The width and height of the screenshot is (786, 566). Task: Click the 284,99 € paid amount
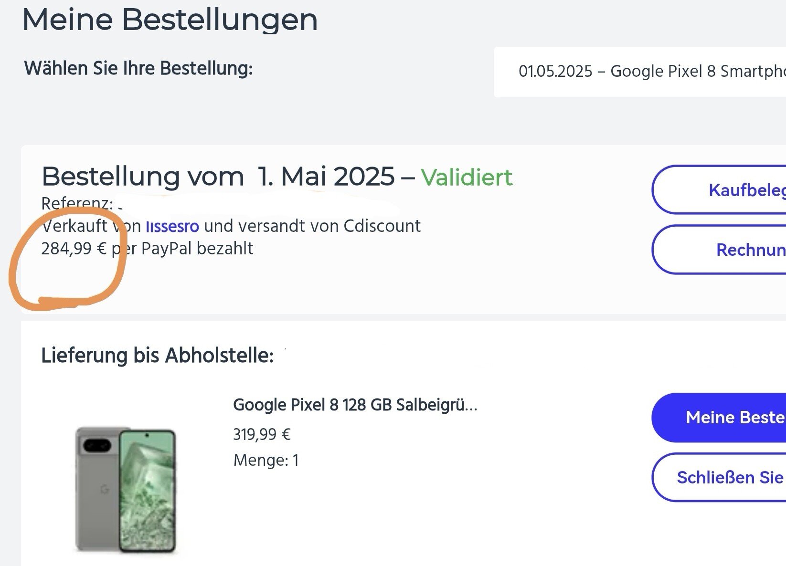pos(74,249)
